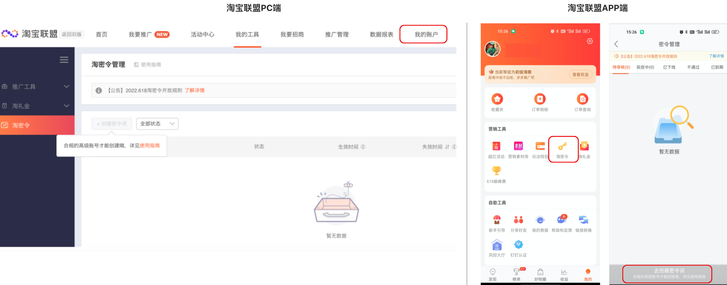Tap the user avatar in the app
The height and width of the screenshot is (285, 727).
492,49
